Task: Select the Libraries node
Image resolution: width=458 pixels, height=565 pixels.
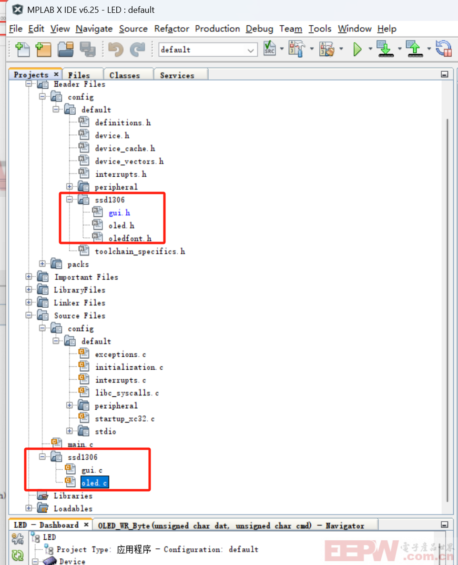Action: pyautogui.click(x=73, y=496)
